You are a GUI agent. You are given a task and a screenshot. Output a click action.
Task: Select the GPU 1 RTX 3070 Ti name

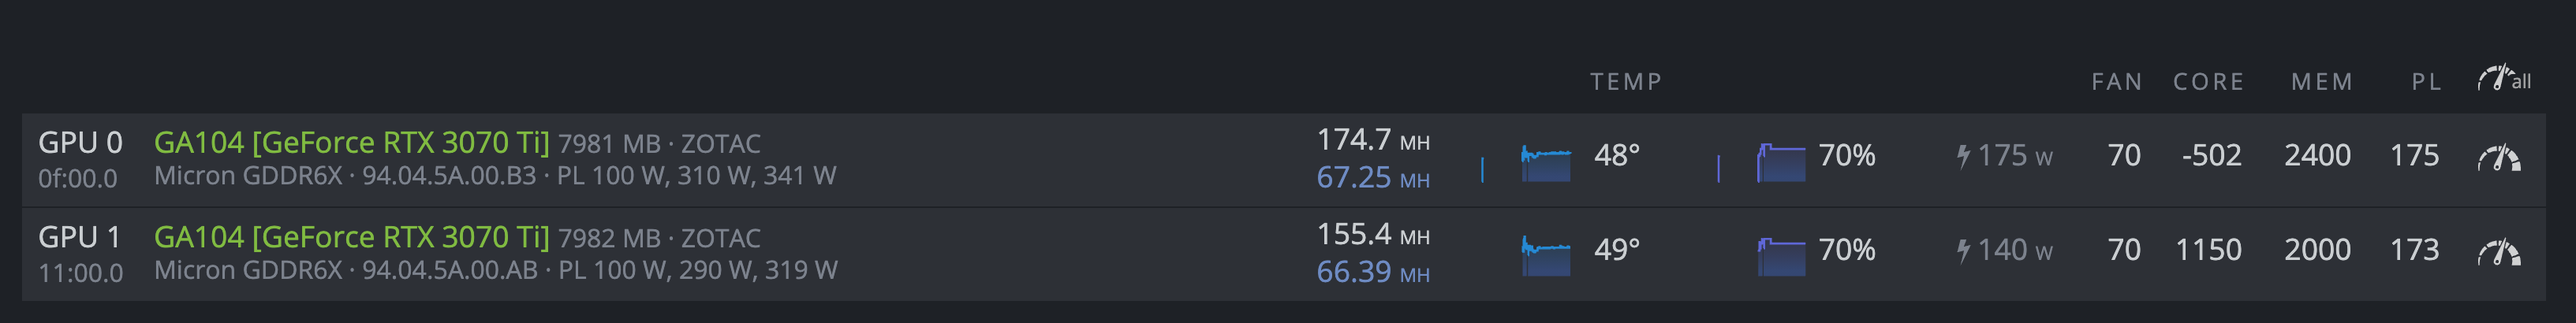point(351,237)
